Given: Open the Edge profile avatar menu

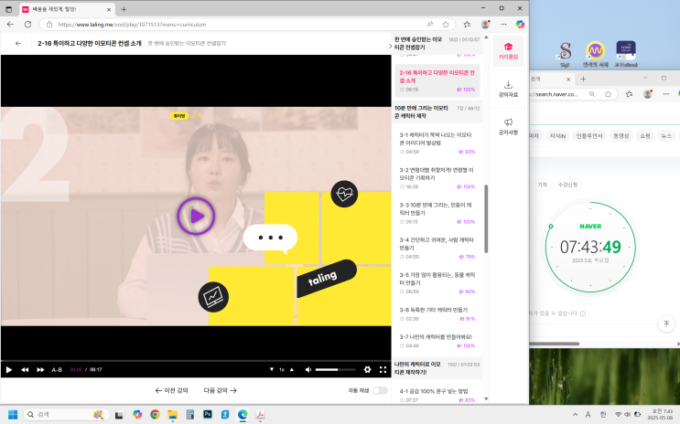Looking at the screenshot, I should (485, 25).
